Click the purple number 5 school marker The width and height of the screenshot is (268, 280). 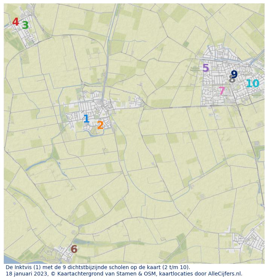(206, 68)
